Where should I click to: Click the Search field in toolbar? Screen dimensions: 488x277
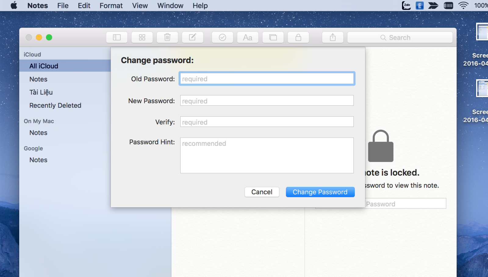(400, 37)
